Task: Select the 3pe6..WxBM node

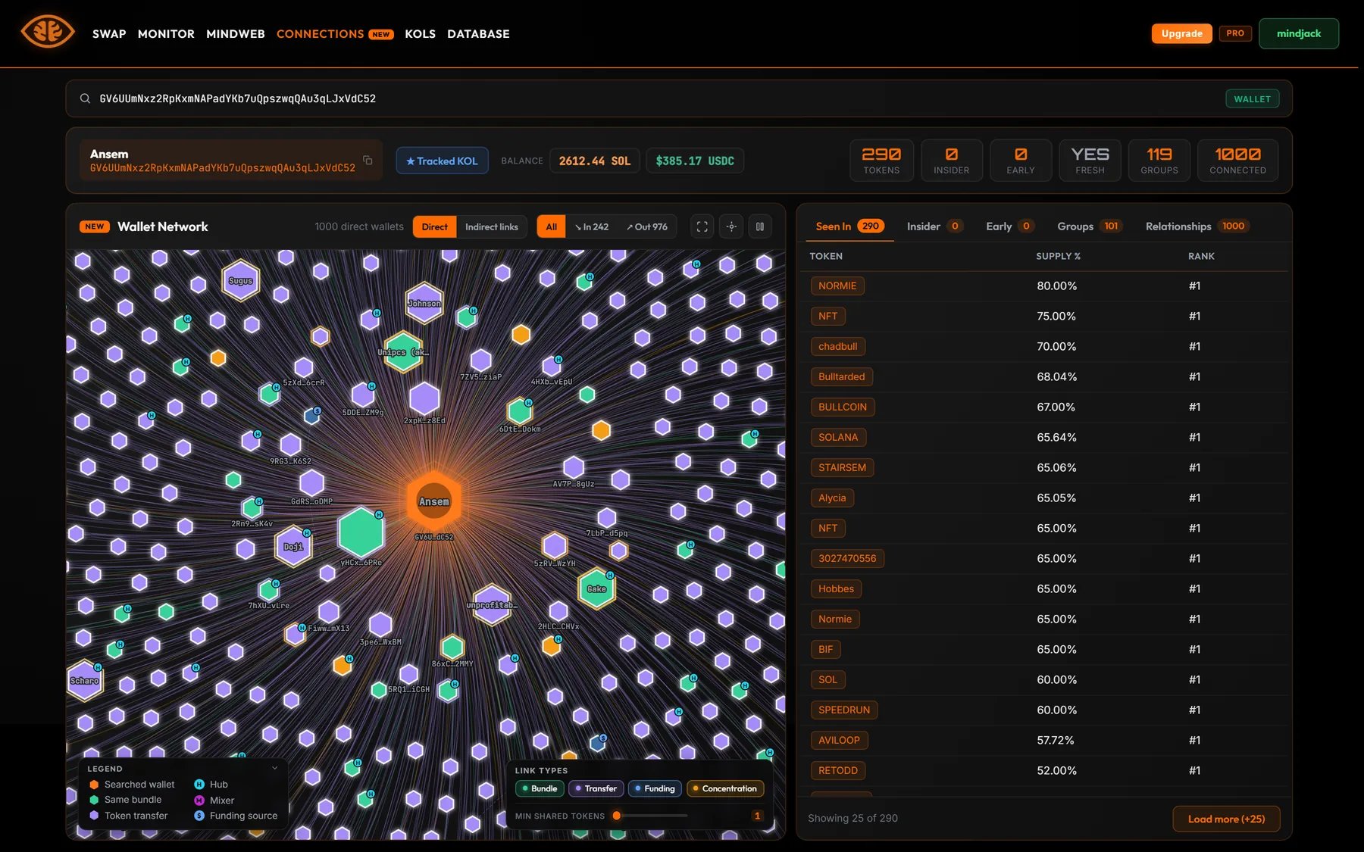Action: 380,625
